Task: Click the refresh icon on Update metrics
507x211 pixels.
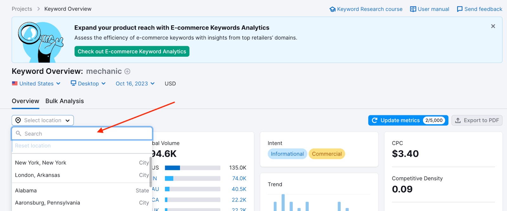Action: click(x=375, y=120)
